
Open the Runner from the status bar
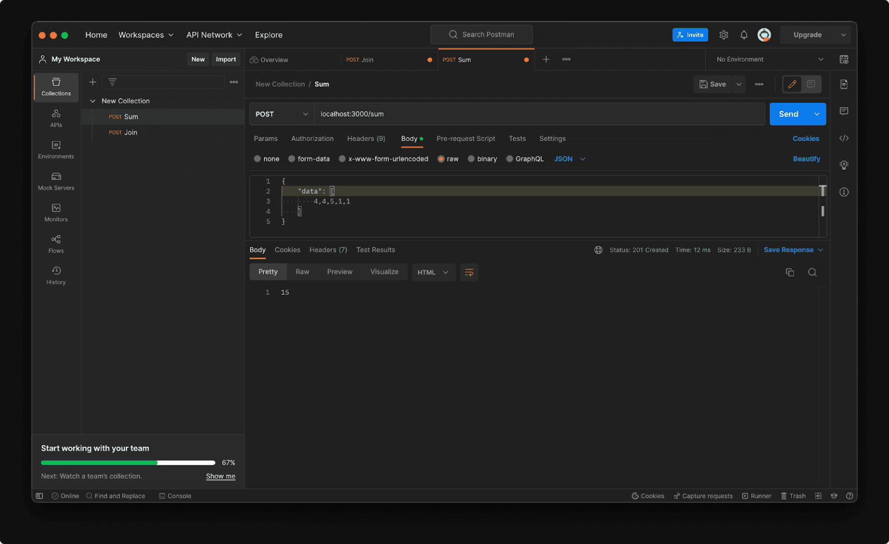756,495
